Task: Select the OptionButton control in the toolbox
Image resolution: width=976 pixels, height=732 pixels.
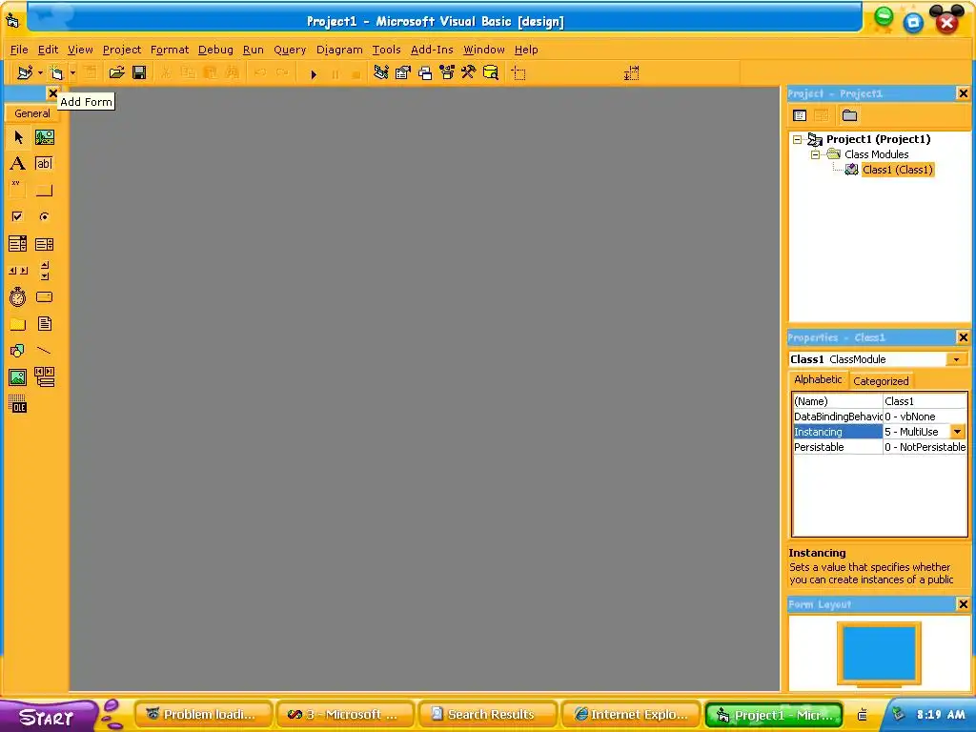Action: 44,216
